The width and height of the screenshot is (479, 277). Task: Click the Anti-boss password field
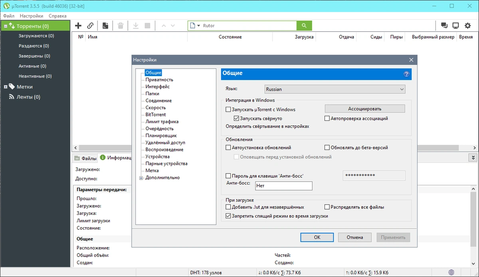pos(374,175)
